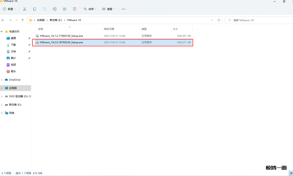Open the 新建 (New) dropdown menu
This screenshot has width=293, height=176.
click(9, 9)
